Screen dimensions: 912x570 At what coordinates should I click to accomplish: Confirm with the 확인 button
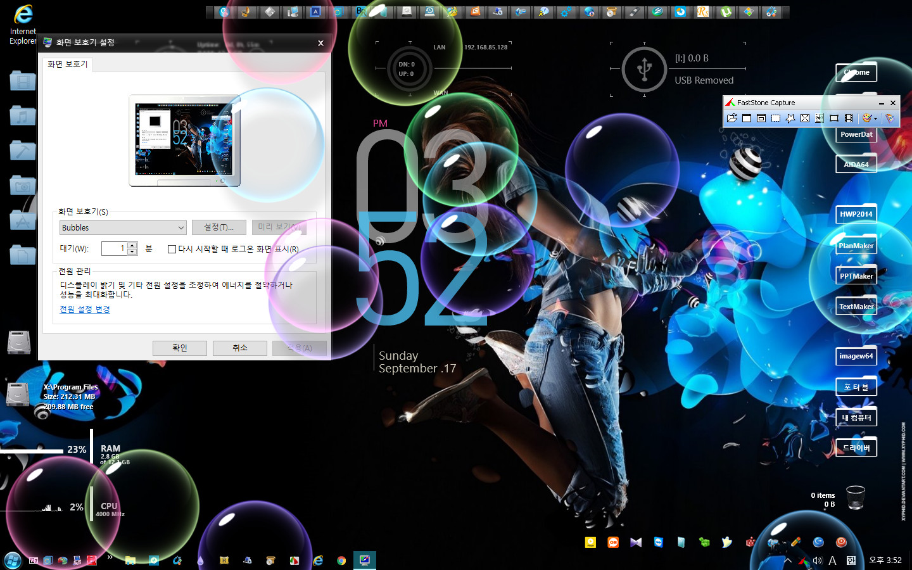coord(180,348)
